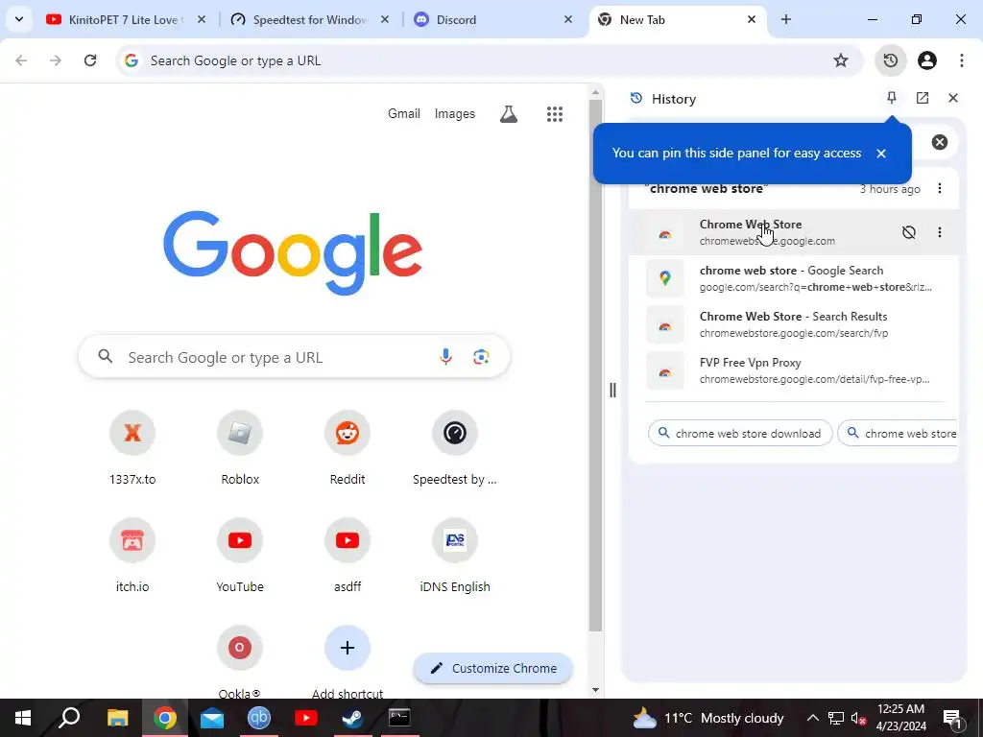Viewport: 983px width, 737px height.
Task: Go back with the back arrow
Action: pyautogui.click(x=21, y=60)
